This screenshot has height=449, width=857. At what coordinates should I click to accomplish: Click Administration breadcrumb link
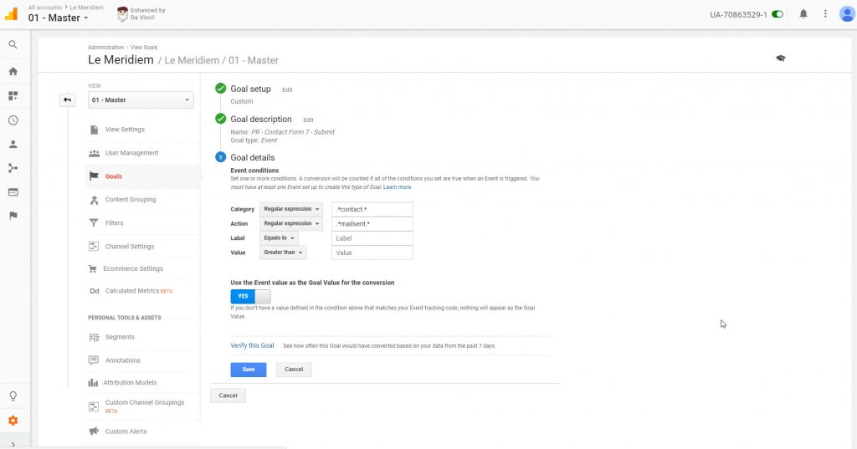pos(106,48)
